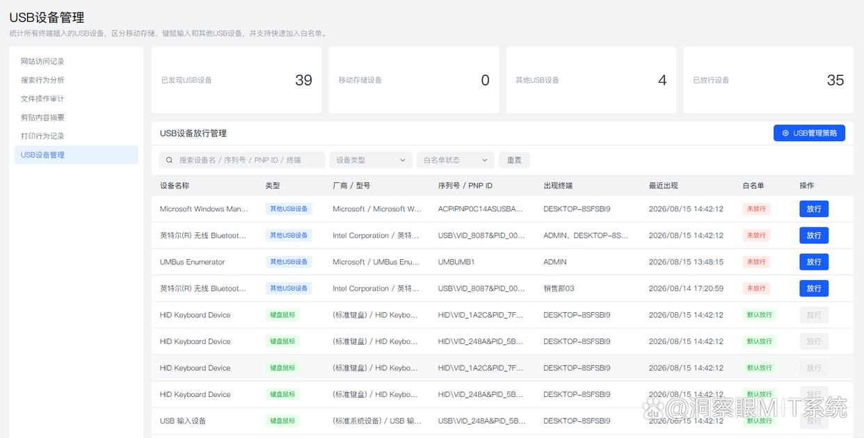Click the 厂商 / 型号 column header
Viewport: 864px width, 438px height.
(351, 186)
